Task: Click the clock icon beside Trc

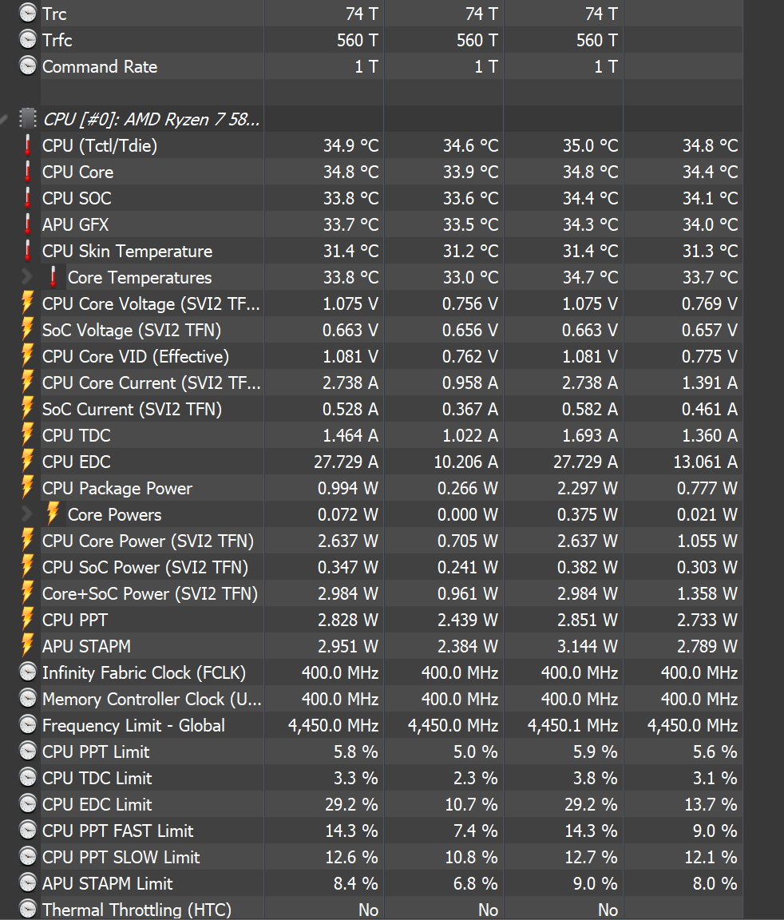Action: [x=28, y=13]
